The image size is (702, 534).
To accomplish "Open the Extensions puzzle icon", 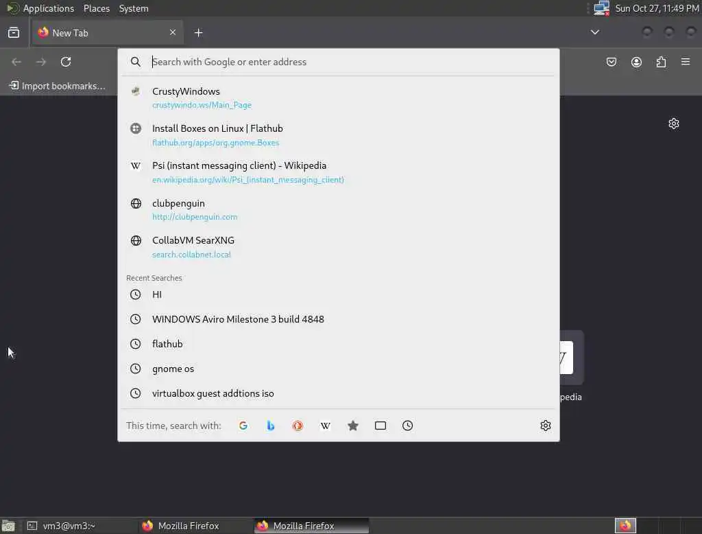I will pos(662,62).
